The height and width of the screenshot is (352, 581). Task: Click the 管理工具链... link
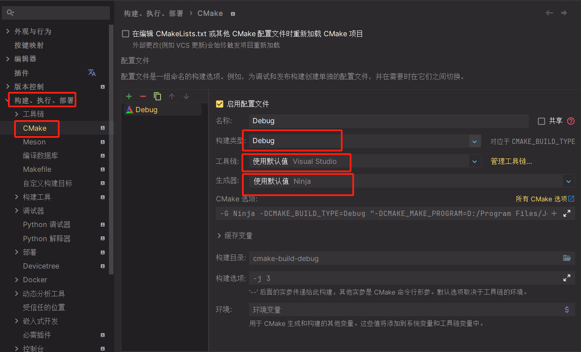pyautogui.click(x=511, y=161)
